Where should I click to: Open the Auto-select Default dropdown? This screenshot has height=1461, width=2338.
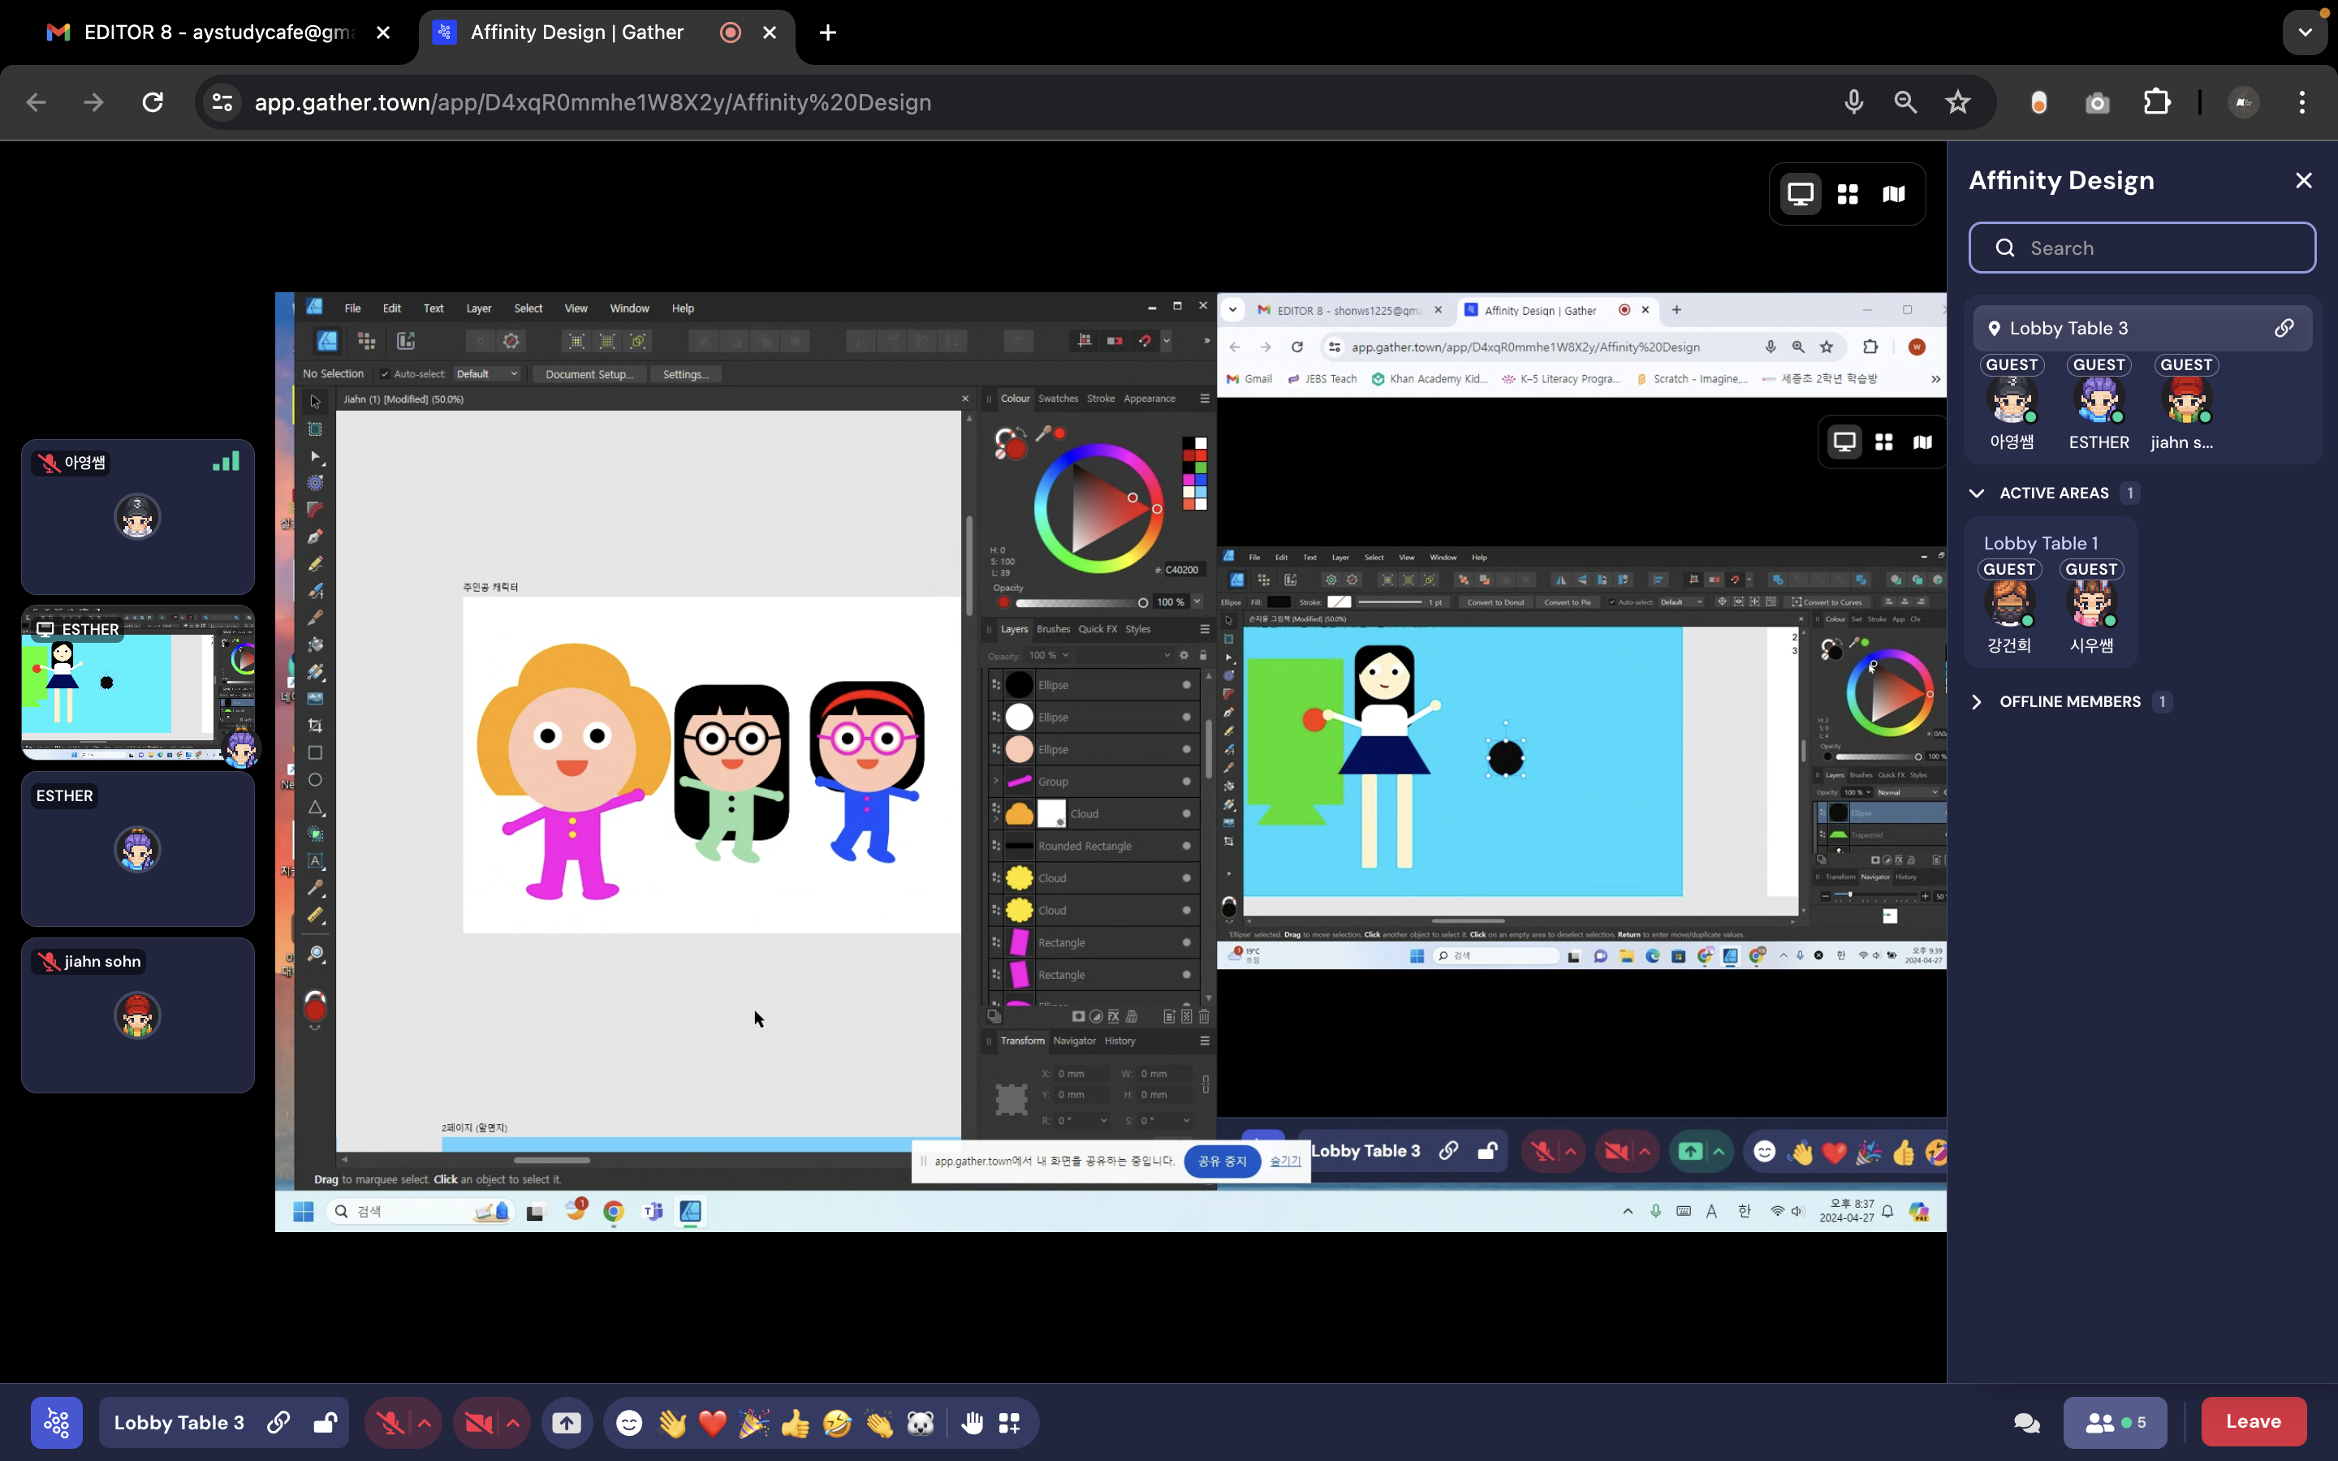pyautogui.click(x=486, y=374)
